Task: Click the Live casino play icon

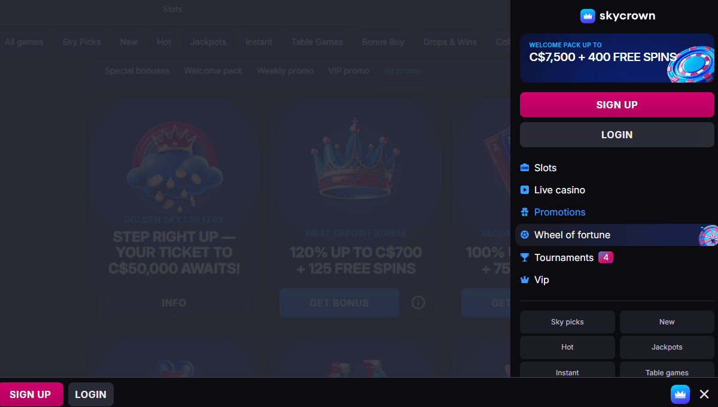Action: point(525,190)
